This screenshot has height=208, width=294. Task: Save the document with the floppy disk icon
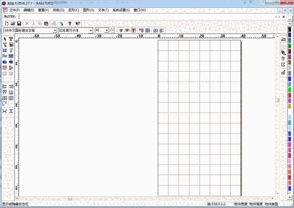(19, 24)
